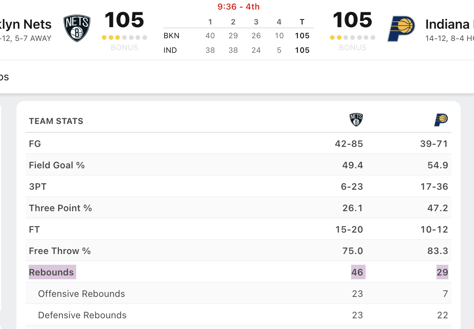Click the Nets bonus foul indicator dots
474x329 pixels.
point(124,37)
